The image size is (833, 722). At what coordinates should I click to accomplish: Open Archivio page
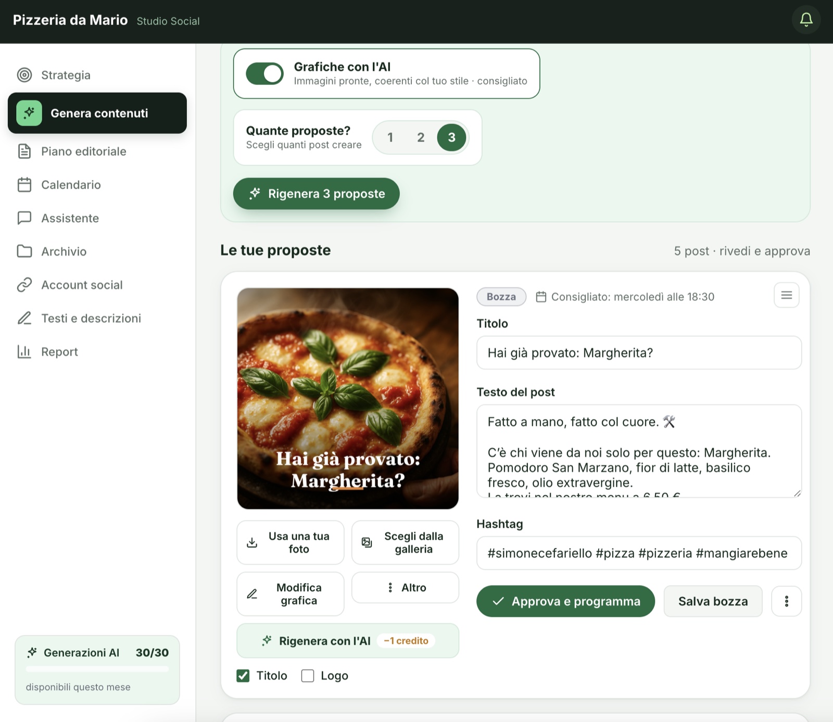tap(97, 251)
